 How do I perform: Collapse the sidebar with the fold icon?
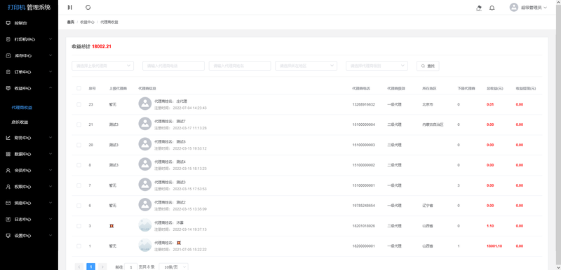69,8
